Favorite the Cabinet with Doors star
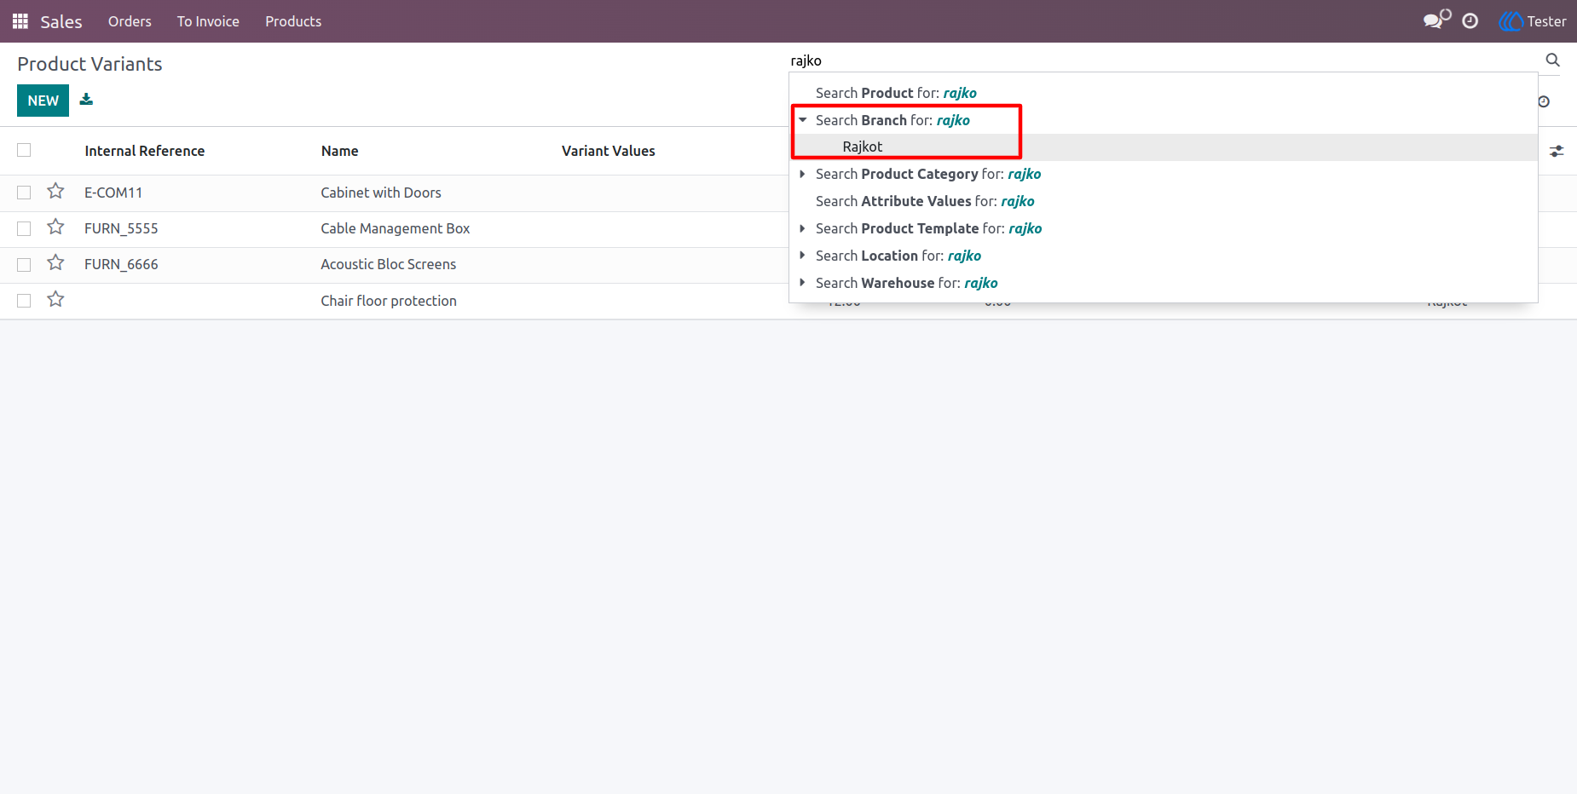This screenshot has height=794, width=1577. pos(55,192)
